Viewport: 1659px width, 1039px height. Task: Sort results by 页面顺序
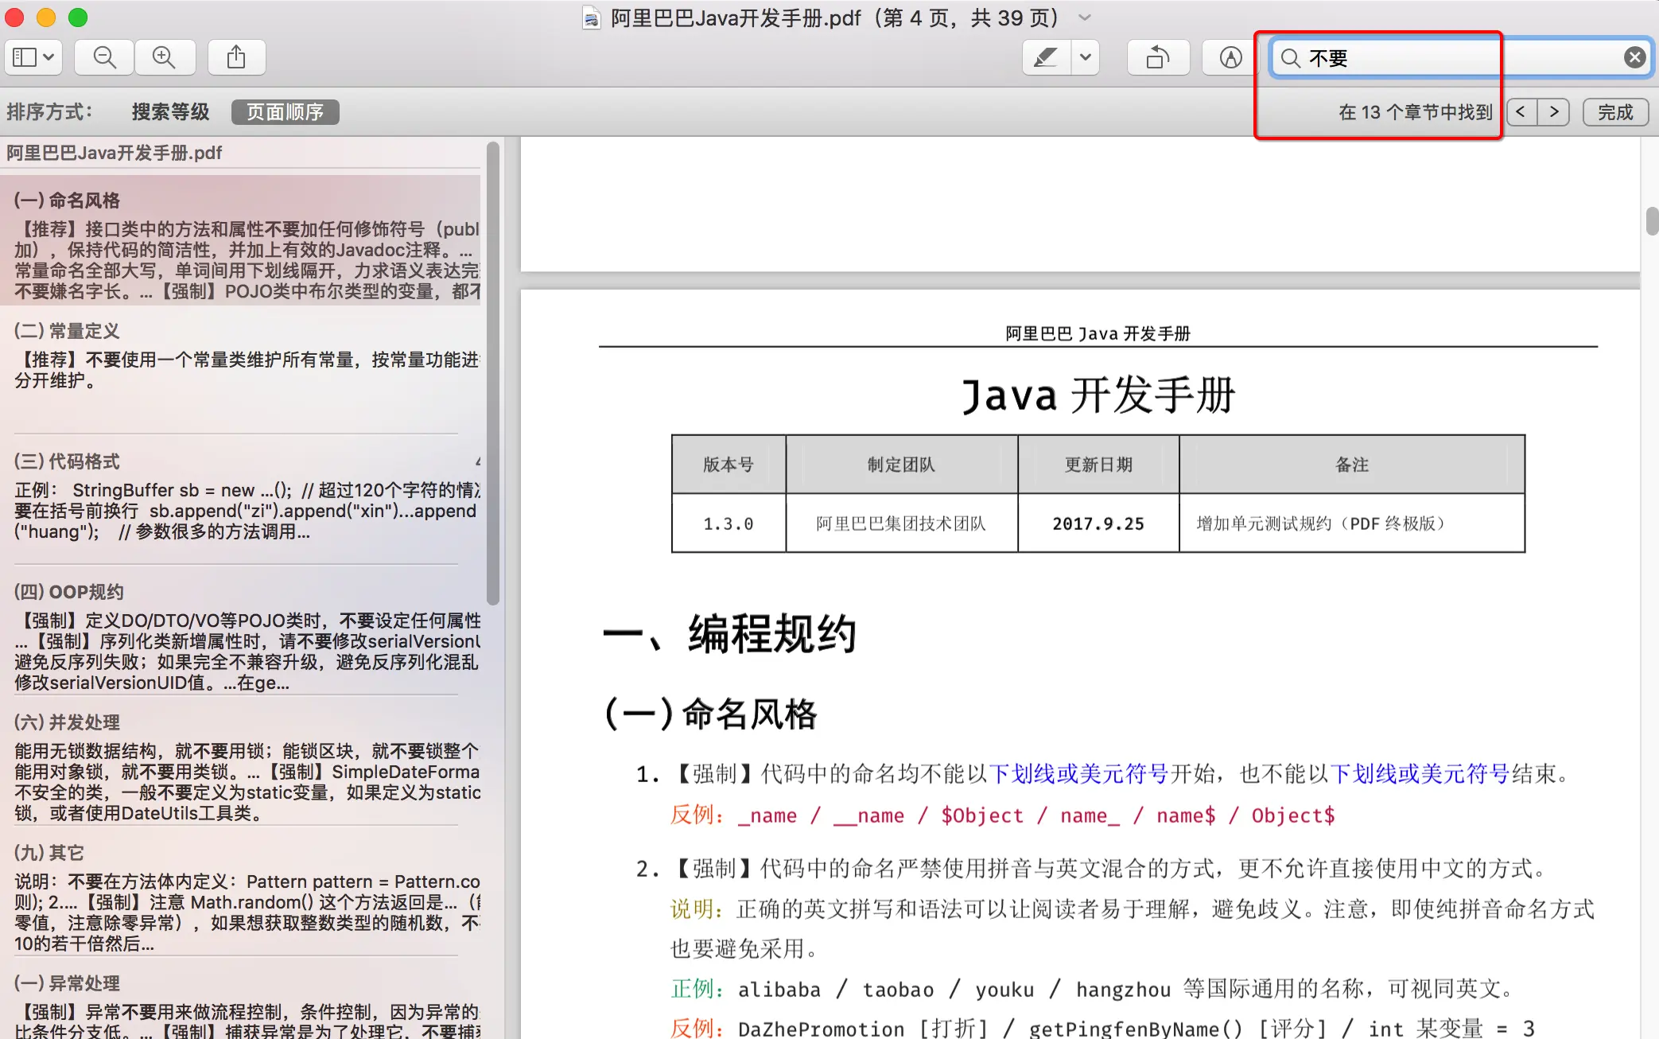click(285, 112)
